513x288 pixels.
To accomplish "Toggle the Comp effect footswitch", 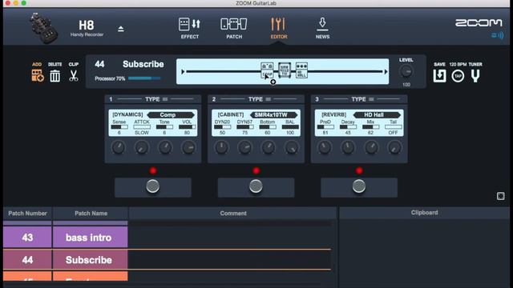I will click(x=153, y=186).
